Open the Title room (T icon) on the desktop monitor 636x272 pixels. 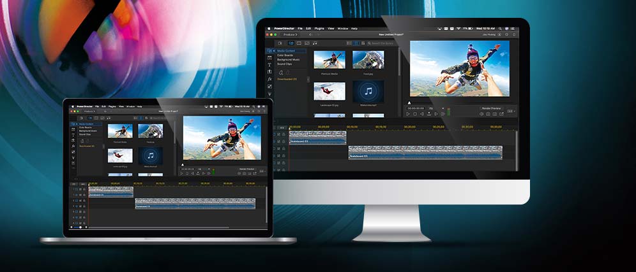tap(269, 64)
